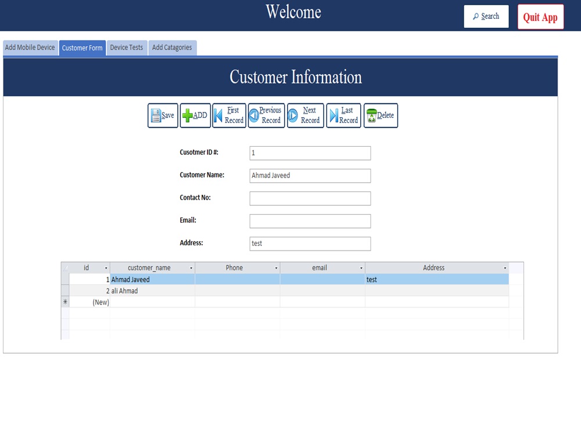Open the Device Tests tab

[x=127, y=48]
